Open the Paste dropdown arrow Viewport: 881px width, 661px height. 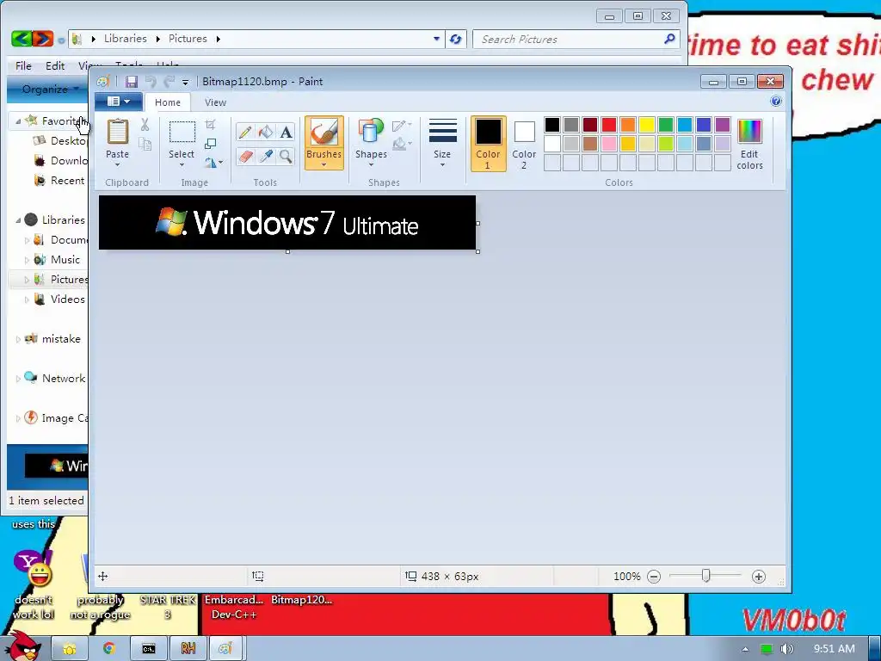(x=117, y=164)
